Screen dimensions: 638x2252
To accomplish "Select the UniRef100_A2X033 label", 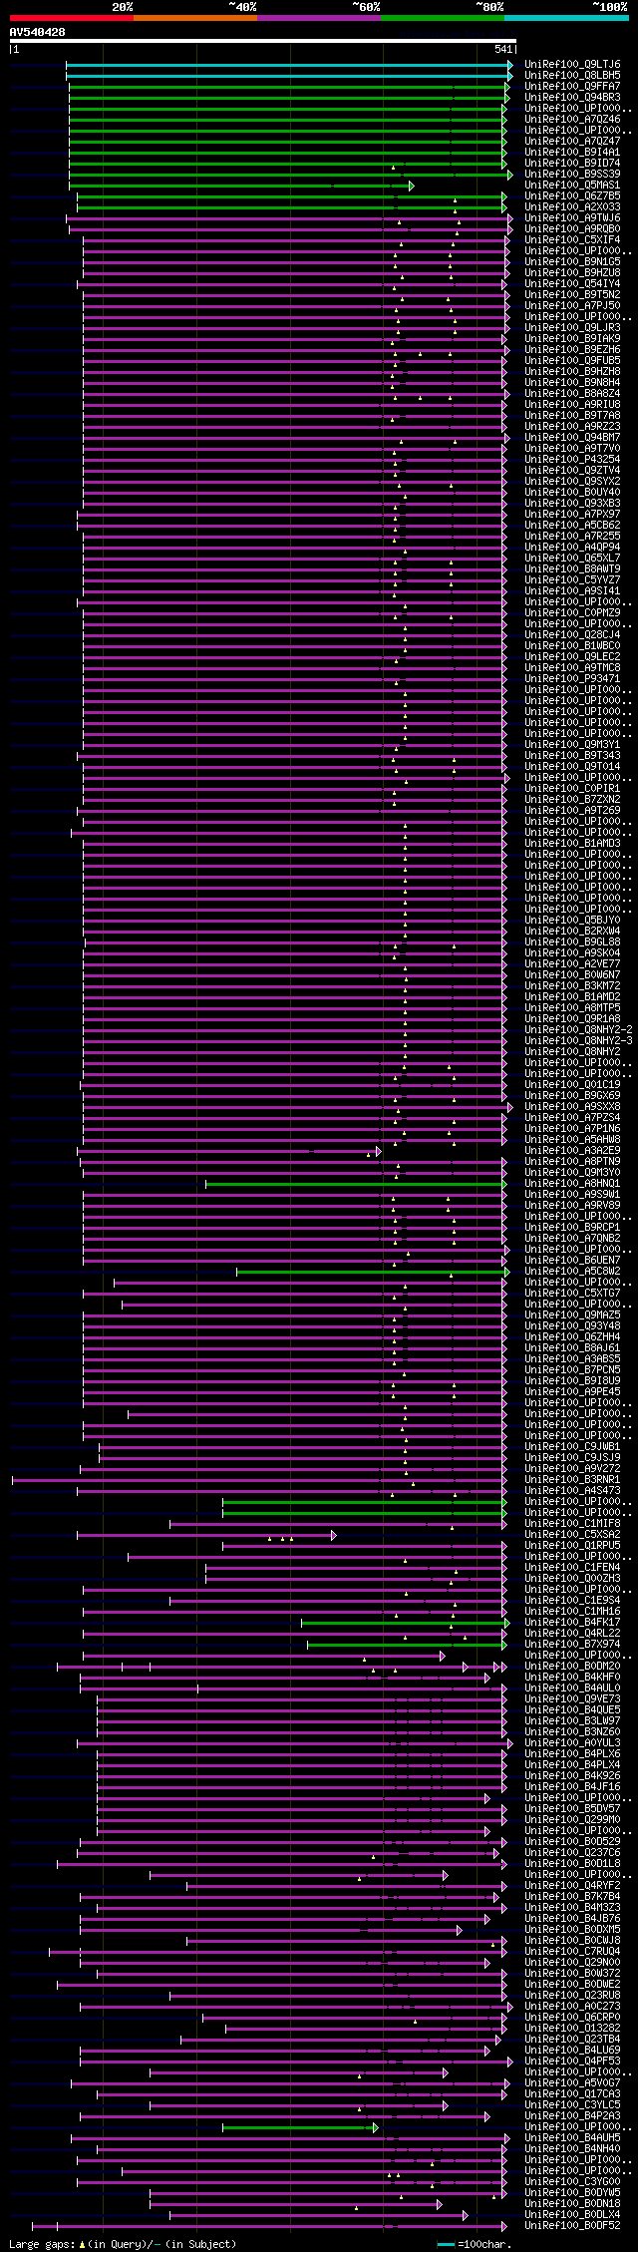I will click(x=572, y=206).
